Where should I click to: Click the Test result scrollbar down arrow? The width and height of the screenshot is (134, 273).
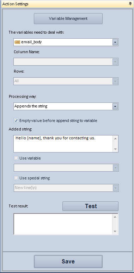pos(115,232)
